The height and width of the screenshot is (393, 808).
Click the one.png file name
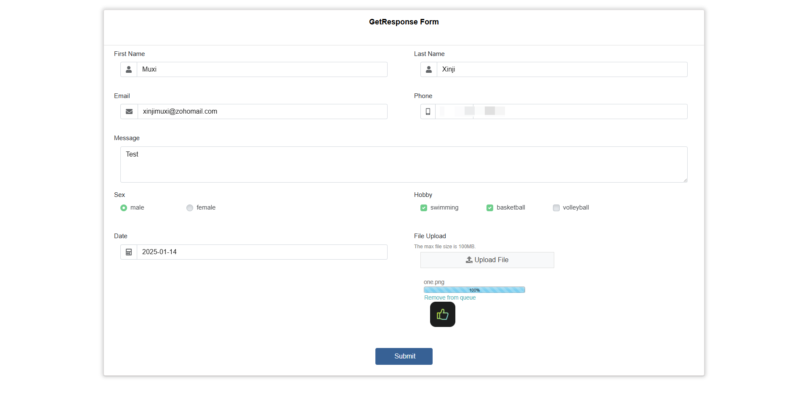434,282
